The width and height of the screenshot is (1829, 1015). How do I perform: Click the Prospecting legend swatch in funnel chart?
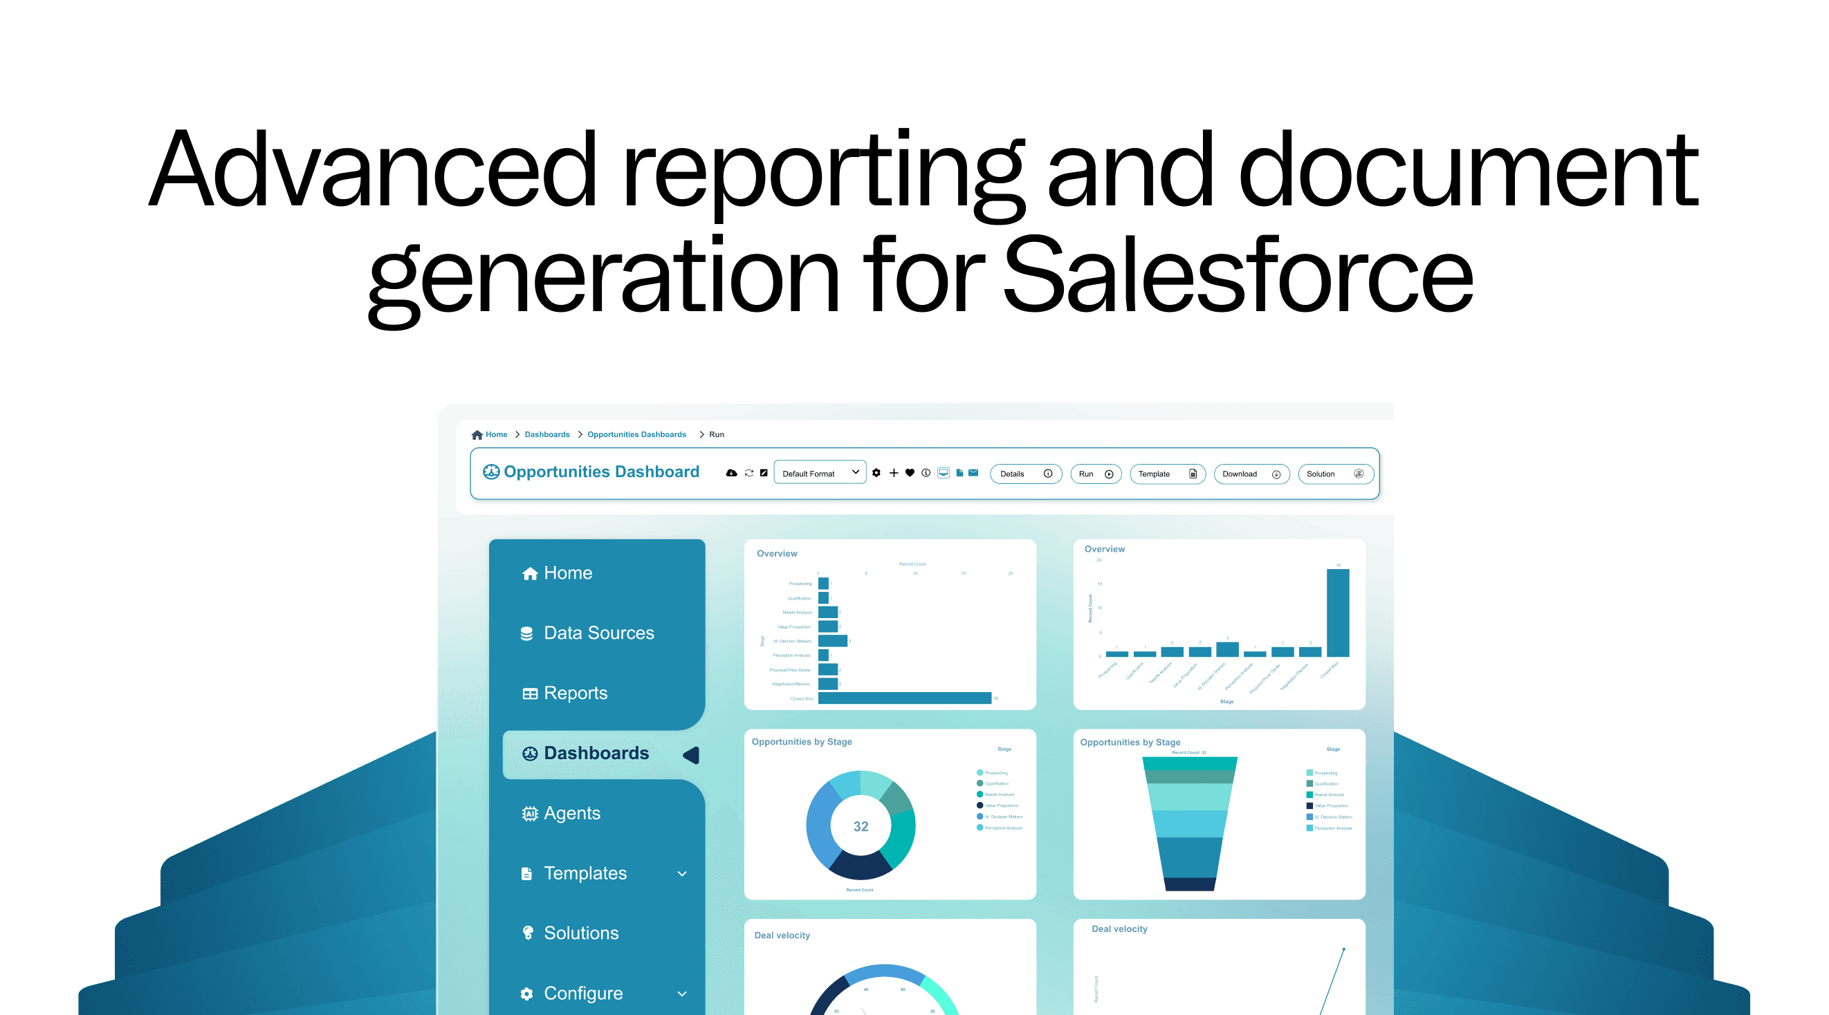coord(1309,773)
